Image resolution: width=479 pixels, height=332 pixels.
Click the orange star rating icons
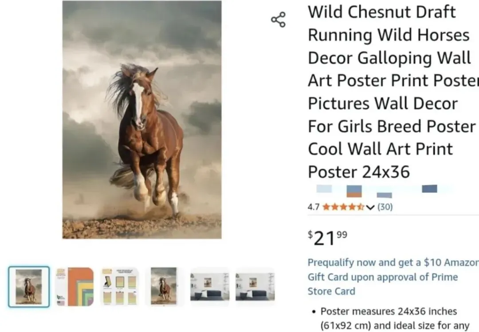(x=343, y=207)
